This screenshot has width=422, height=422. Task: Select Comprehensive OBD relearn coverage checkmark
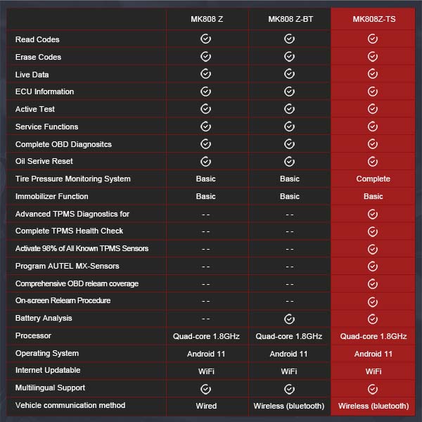pyautogui.click(x=373, y=284)
